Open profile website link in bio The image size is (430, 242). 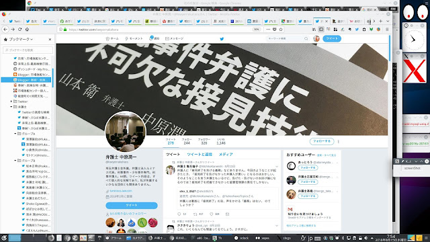(121, 191)
